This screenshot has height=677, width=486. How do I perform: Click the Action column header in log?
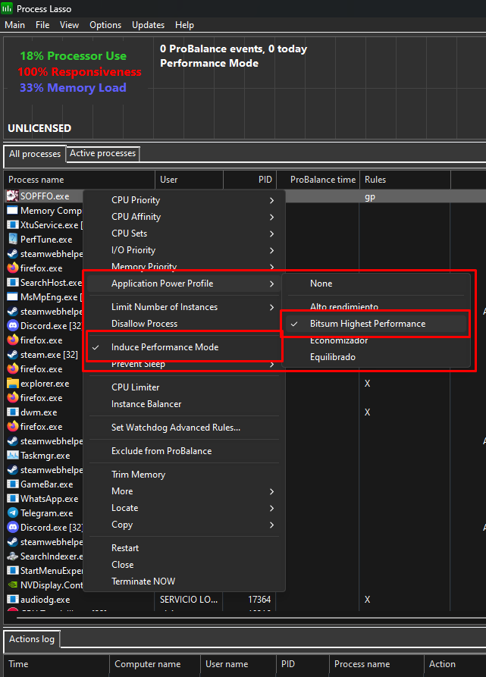coord(455,664)
